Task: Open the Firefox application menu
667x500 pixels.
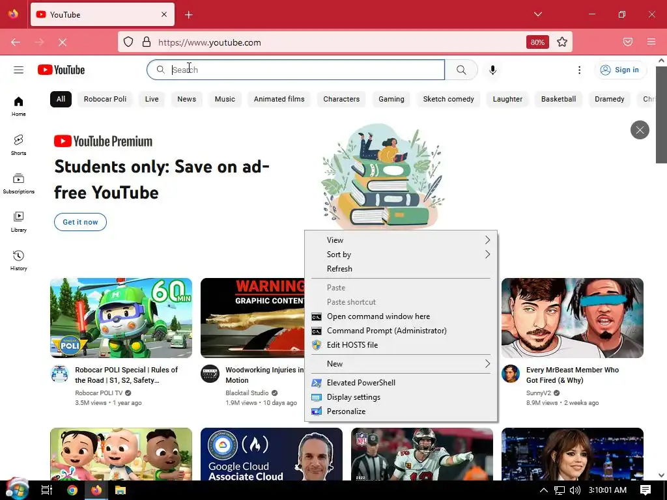Action: click(x=651, y=42)
